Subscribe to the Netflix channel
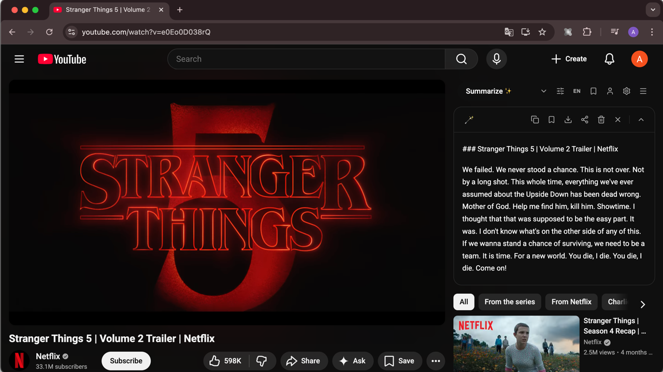 (x=126, y=361)
